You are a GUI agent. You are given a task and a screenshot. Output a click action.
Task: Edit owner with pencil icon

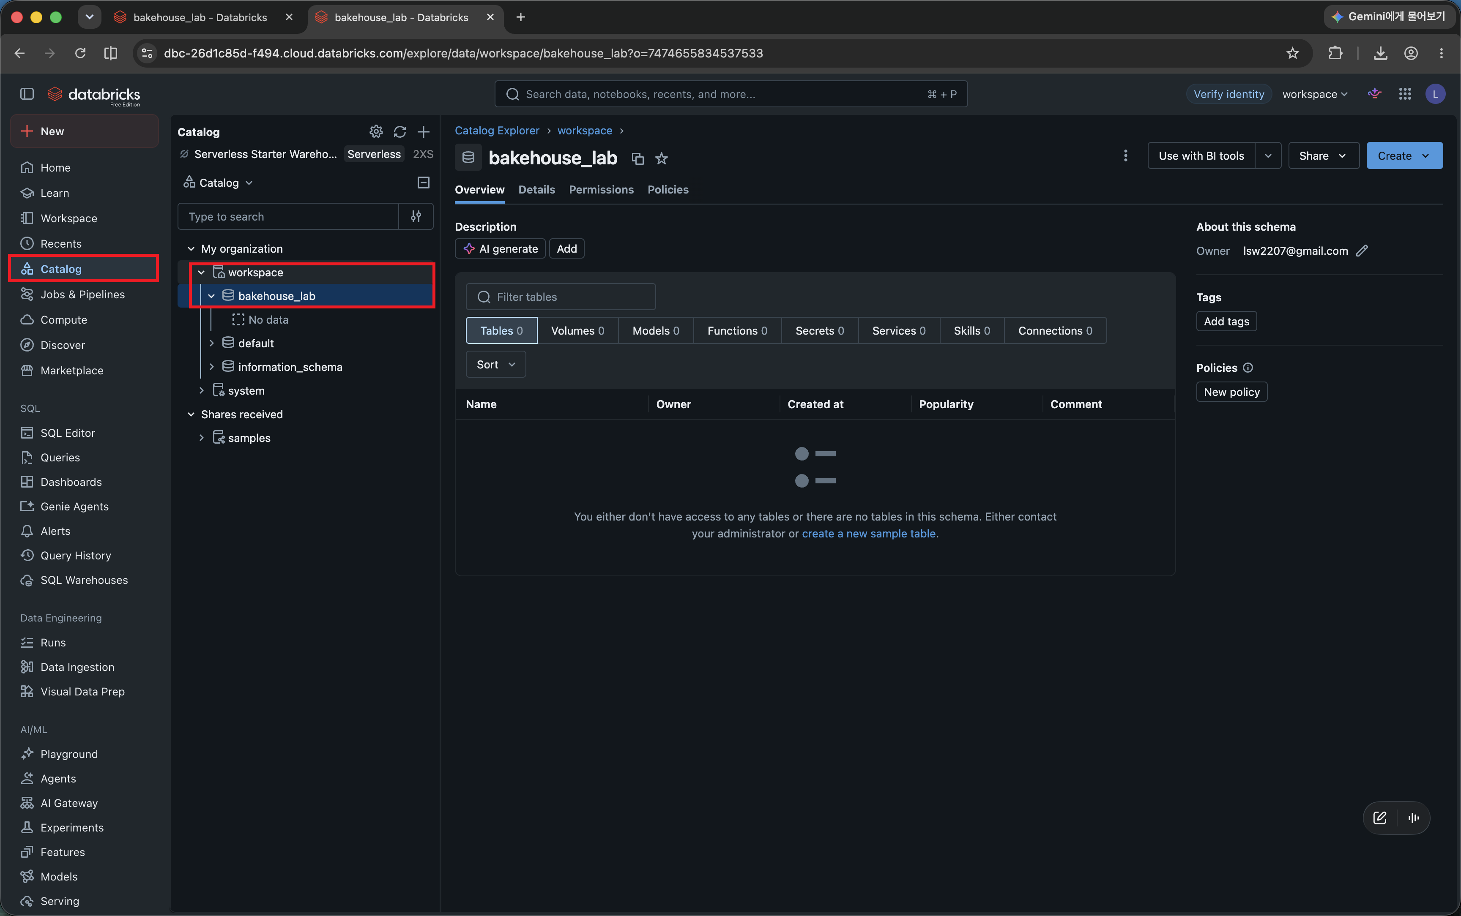[x=1362, y=251]
